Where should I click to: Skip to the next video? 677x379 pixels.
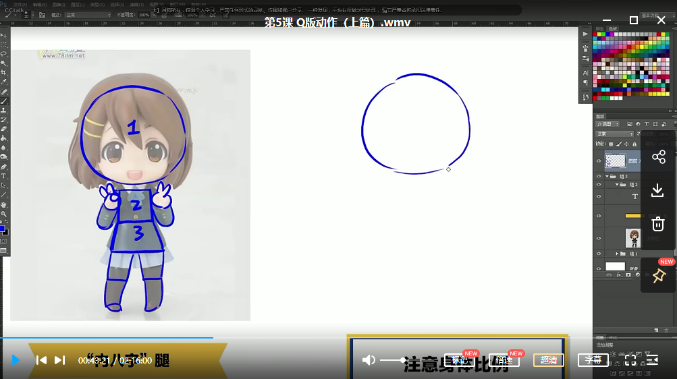[59, 360]
